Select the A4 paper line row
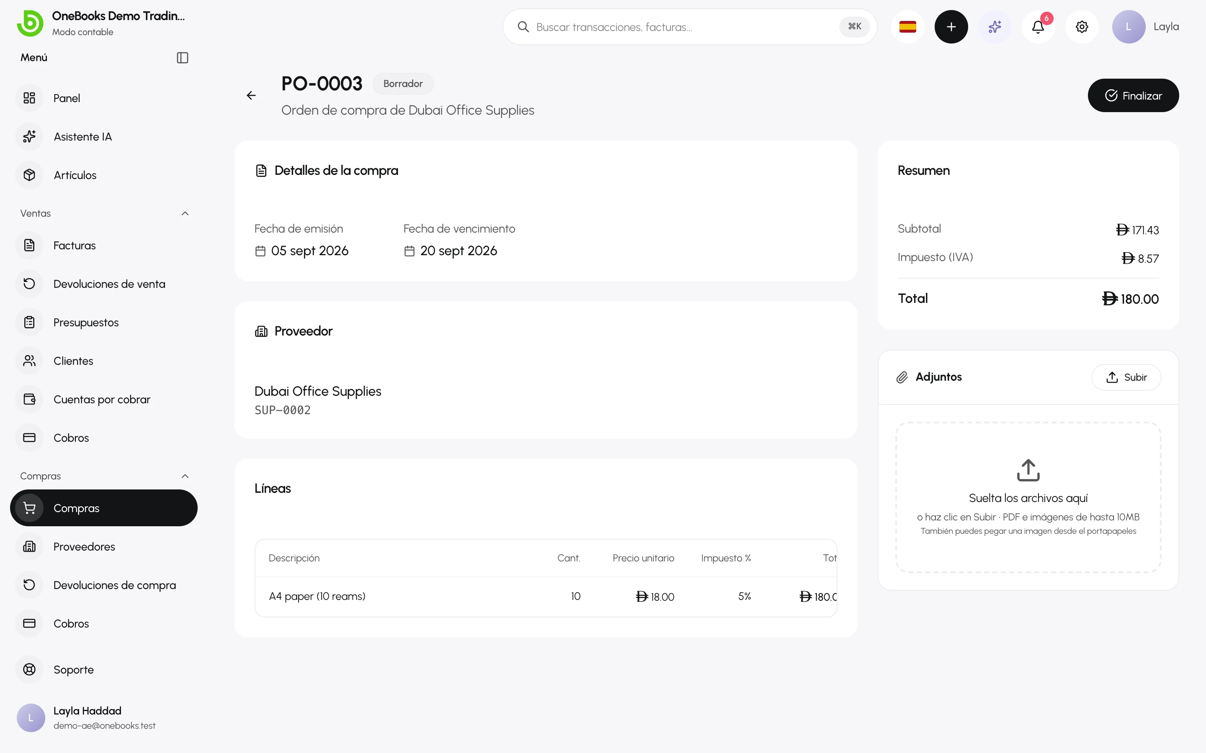1206x753 pixels. pos(546,597)
